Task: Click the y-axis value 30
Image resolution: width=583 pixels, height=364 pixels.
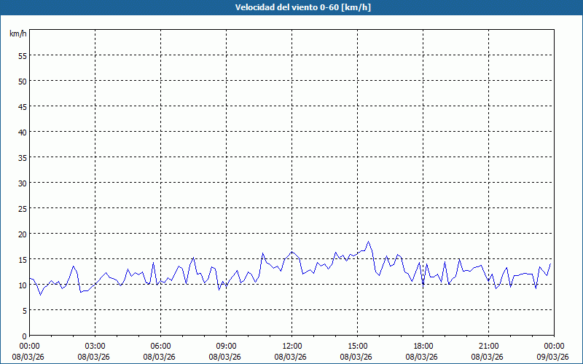Action: (x=22, y=183)
